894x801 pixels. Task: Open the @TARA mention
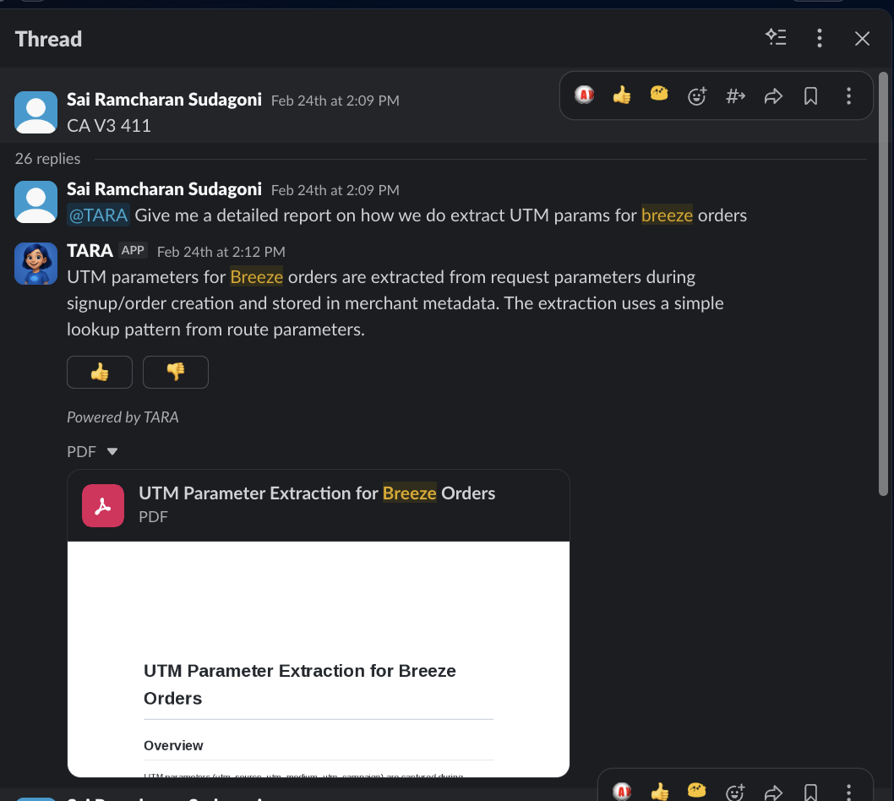(98, 215)
